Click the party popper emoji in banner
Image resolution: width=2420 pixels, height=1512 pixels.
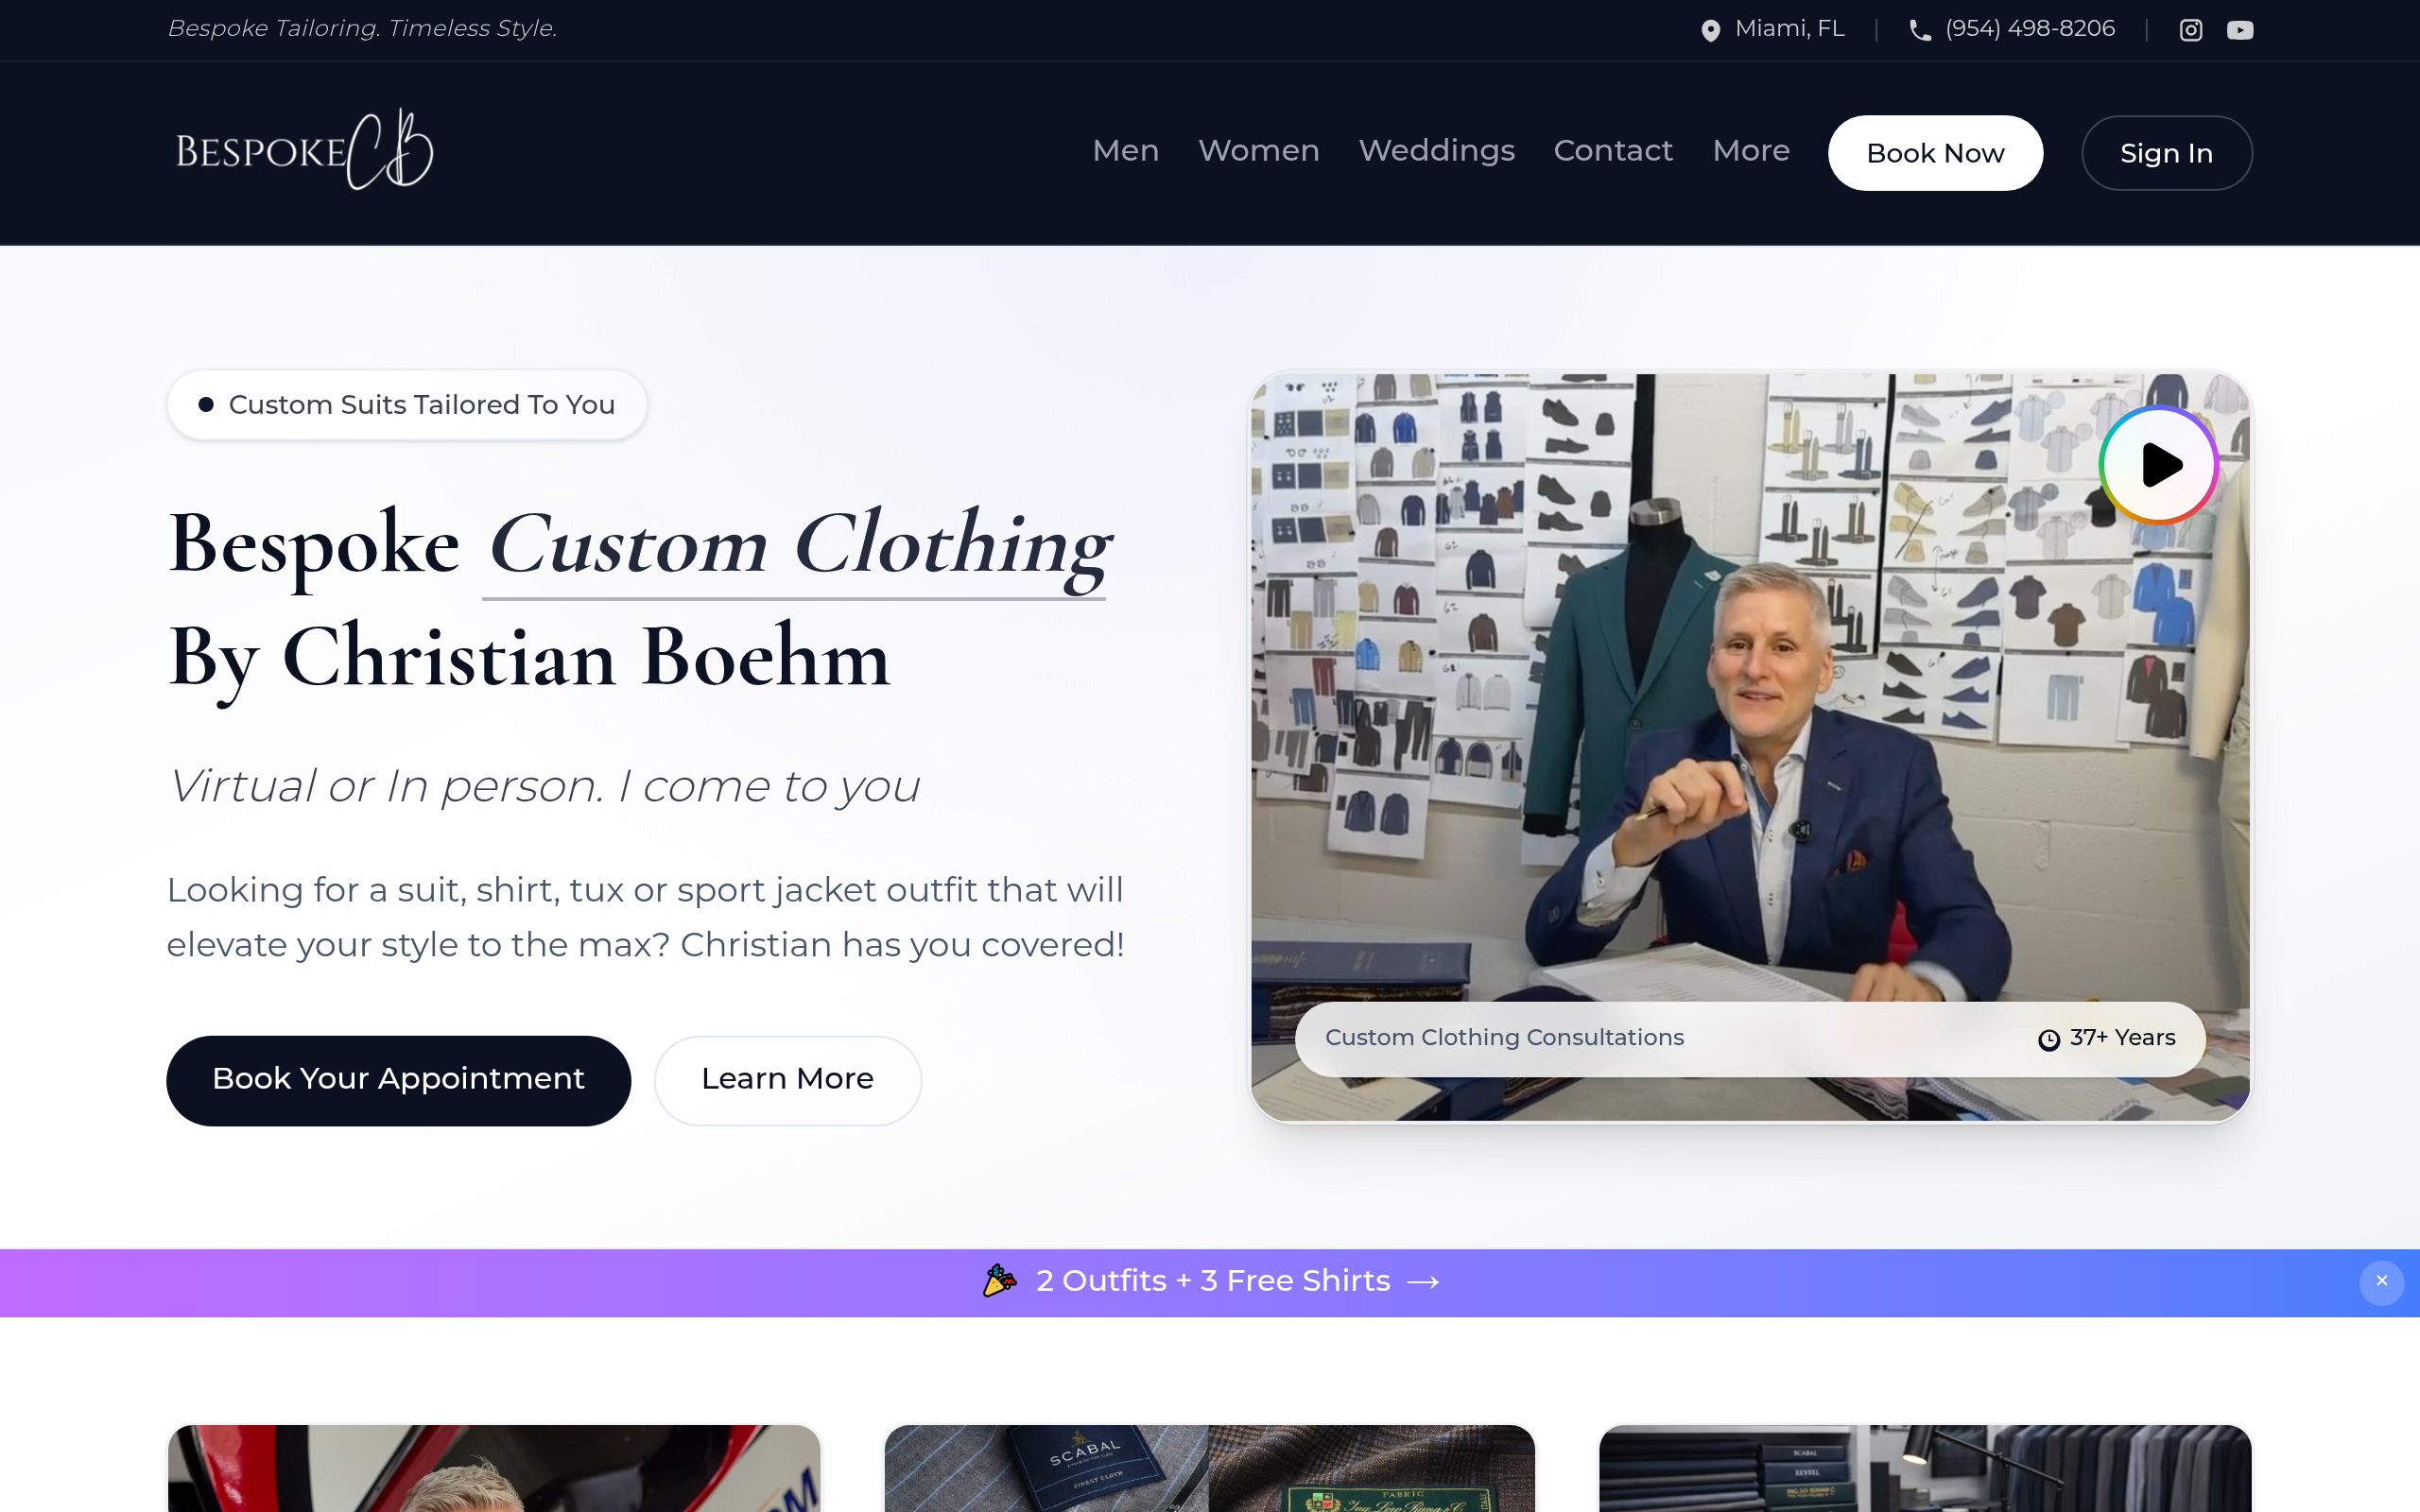pyautogui.click(x=999, y=1280)
